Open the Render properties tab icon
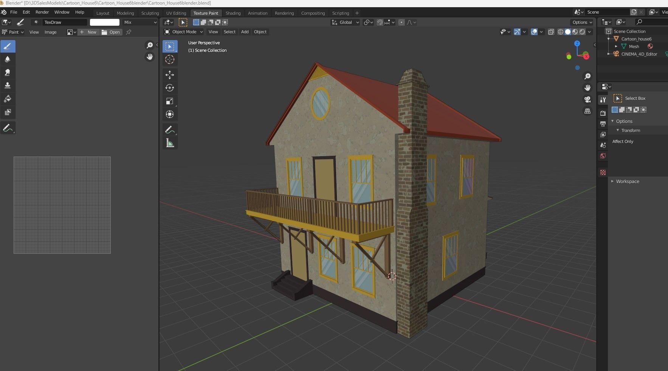The height and width of the screenshot is (371, 668). (x=603, y=113)
